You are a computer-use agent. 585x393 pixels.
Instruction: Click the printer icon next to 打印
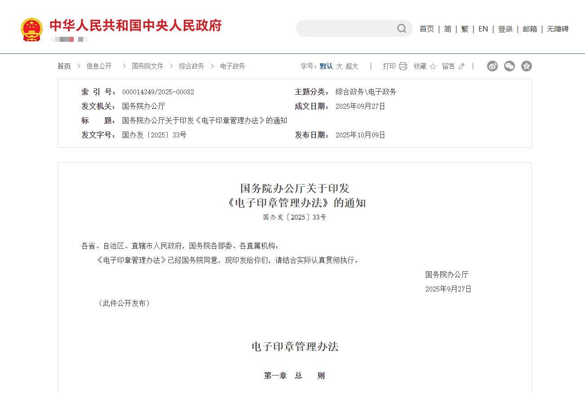[402, 66]
